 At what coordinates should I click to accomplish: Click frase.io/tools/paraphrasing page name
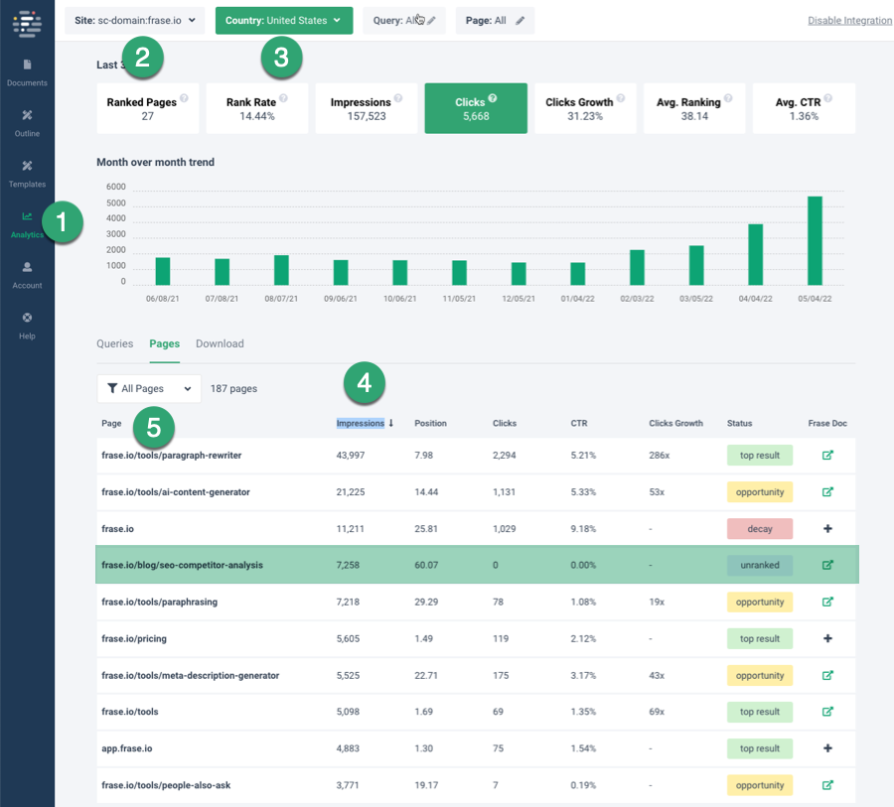coord(160,602)
